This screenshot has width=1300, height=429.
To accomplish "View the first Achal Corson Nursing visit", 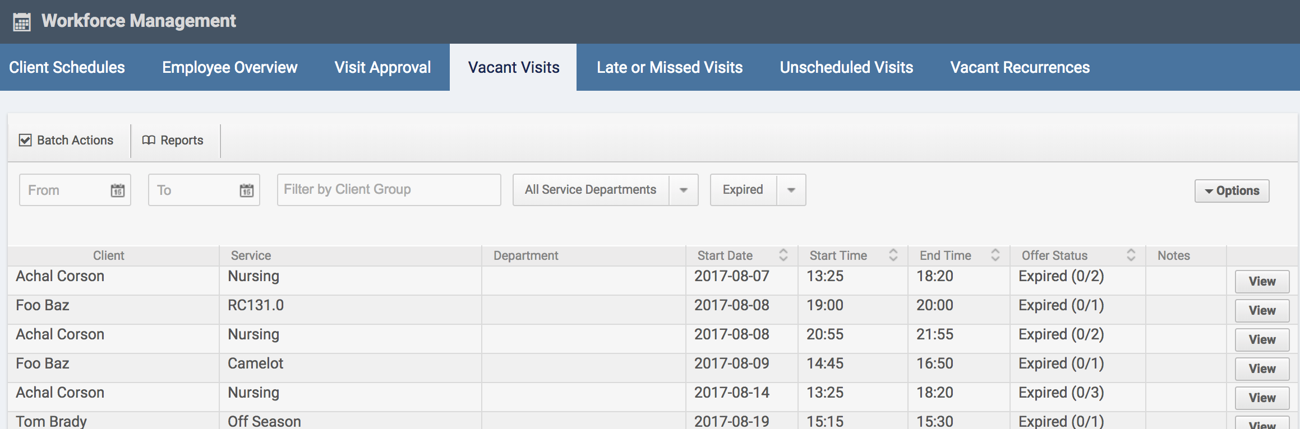I will 1262,281.
